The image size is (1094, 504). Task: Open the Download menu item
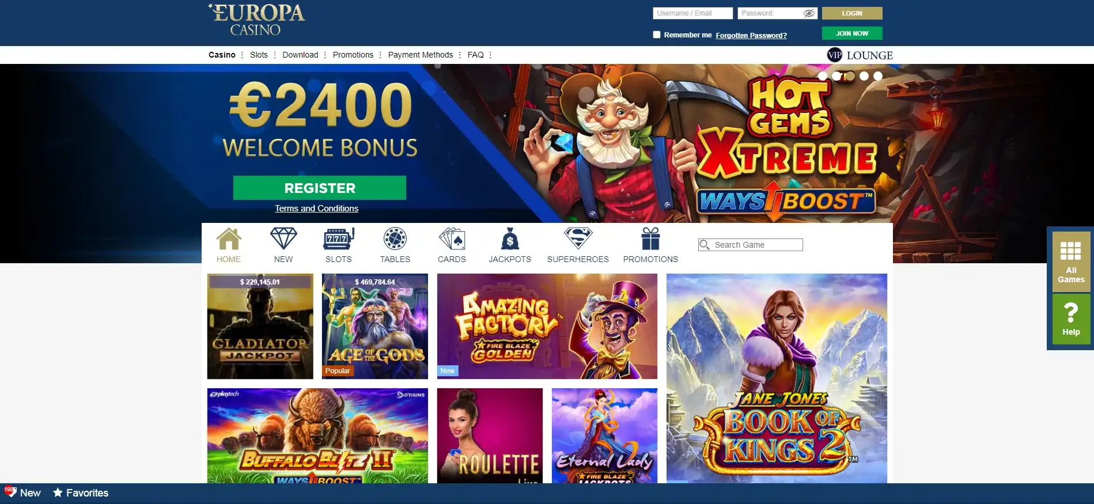coord(300,55)
